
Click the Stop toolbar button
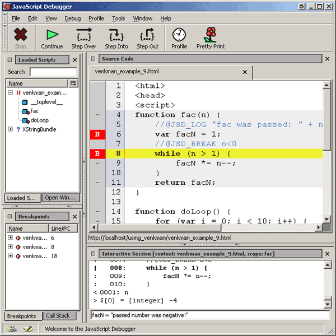click(20, 38)
